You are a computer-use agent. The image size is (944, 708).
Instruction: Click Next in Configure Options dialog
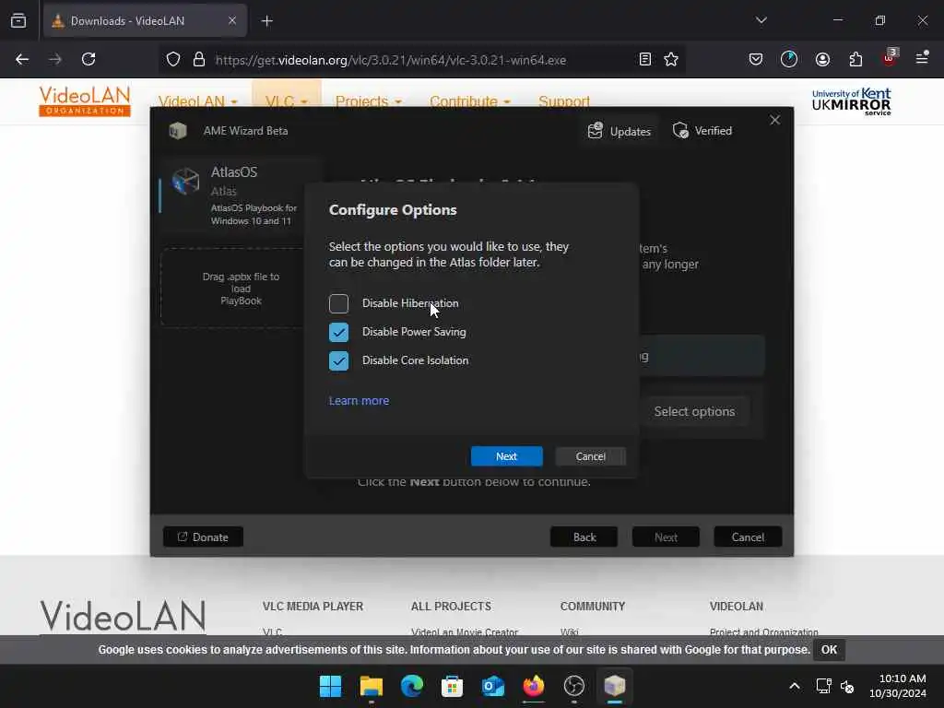[x=506, y=456]
